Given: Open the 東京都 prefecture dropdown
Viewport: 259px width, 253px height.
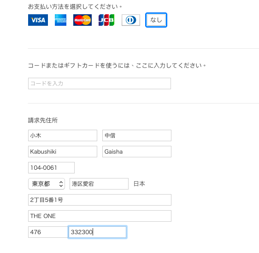Looking at the screenshot, I should (47, 184).
